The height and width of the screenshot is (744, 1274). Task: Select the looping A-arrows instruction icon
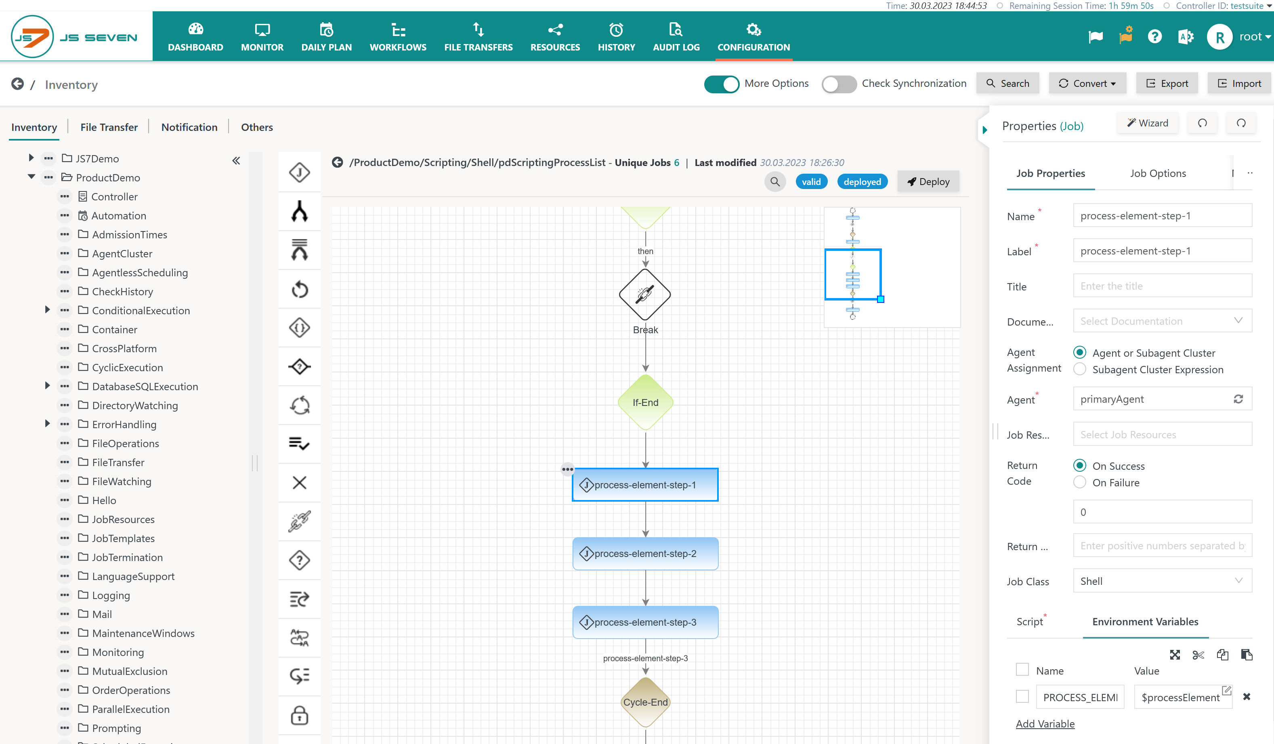tap(299, 638)
